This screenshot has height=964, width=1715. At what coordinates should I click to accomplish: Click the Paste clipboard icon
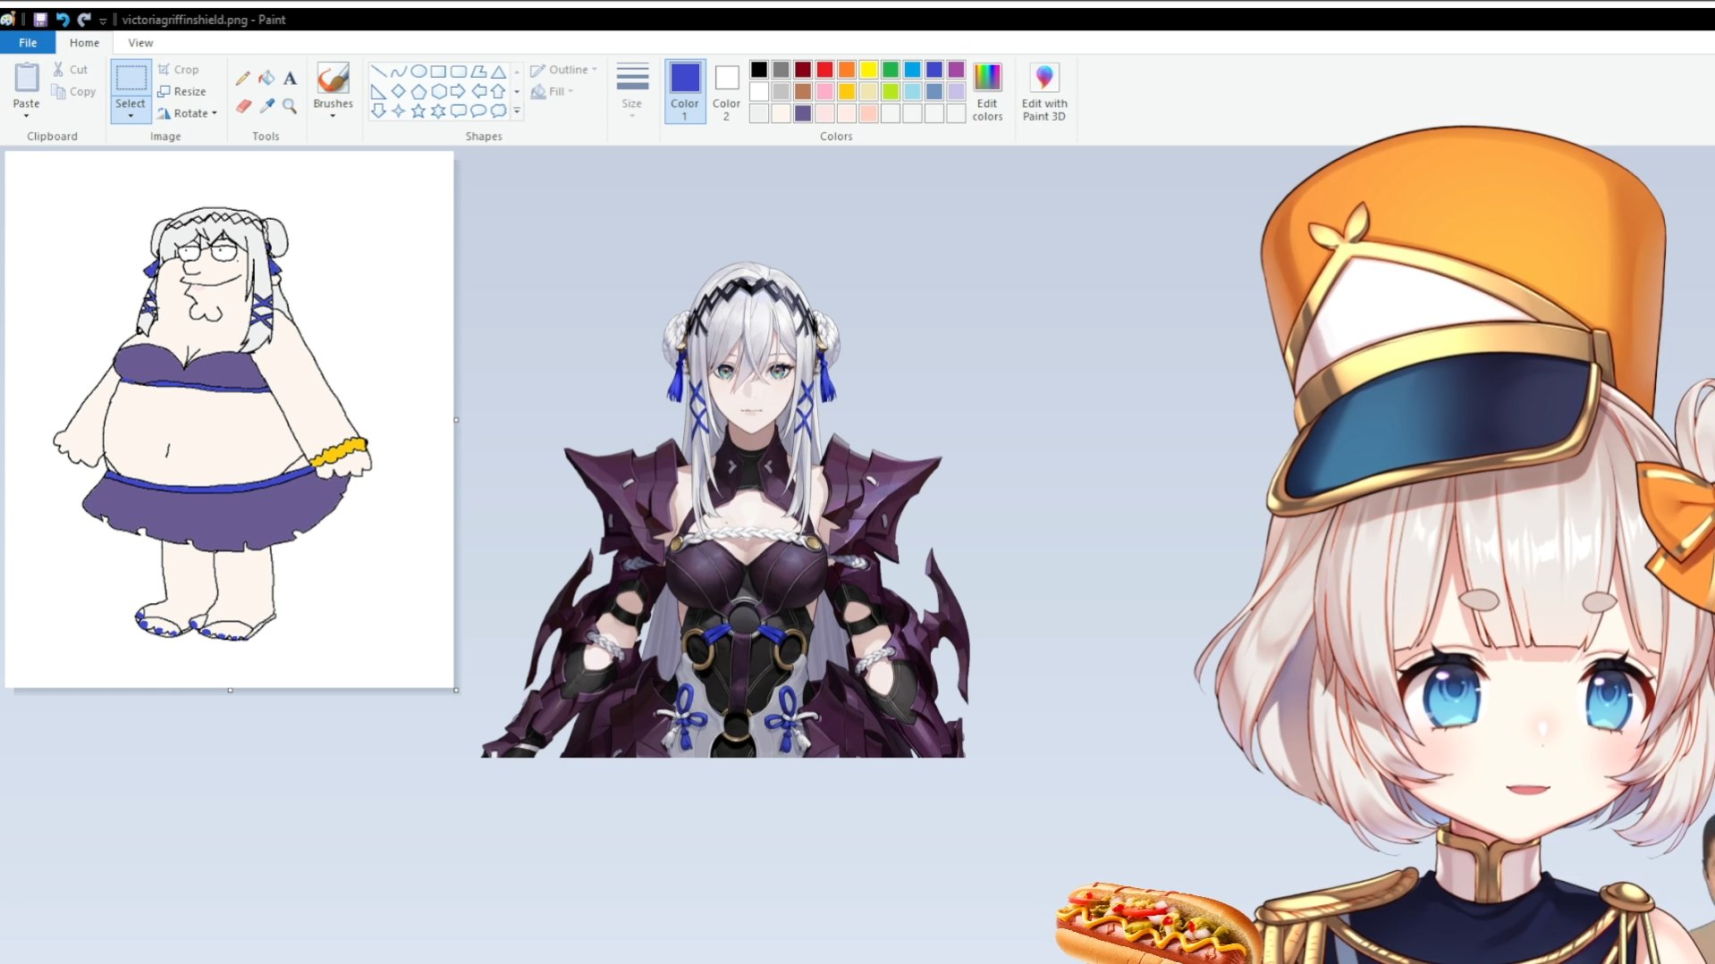coord(27,78)
